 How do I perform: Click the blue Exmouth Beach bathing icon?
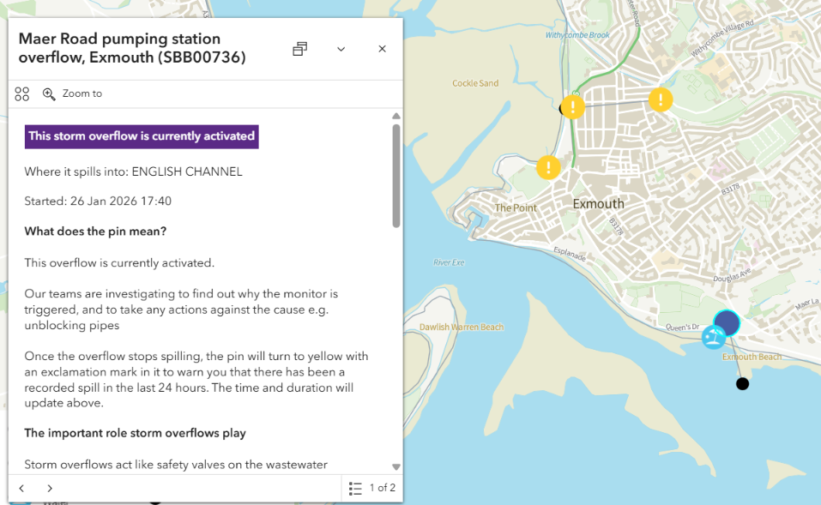(713, 338)
